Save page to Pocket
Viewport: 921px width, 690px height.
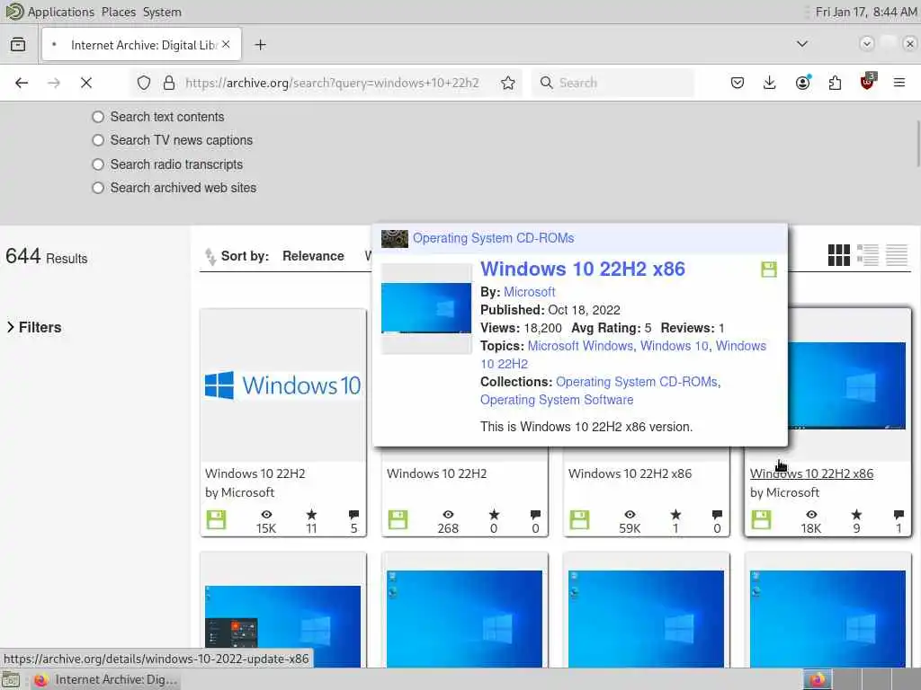(738, 83)
